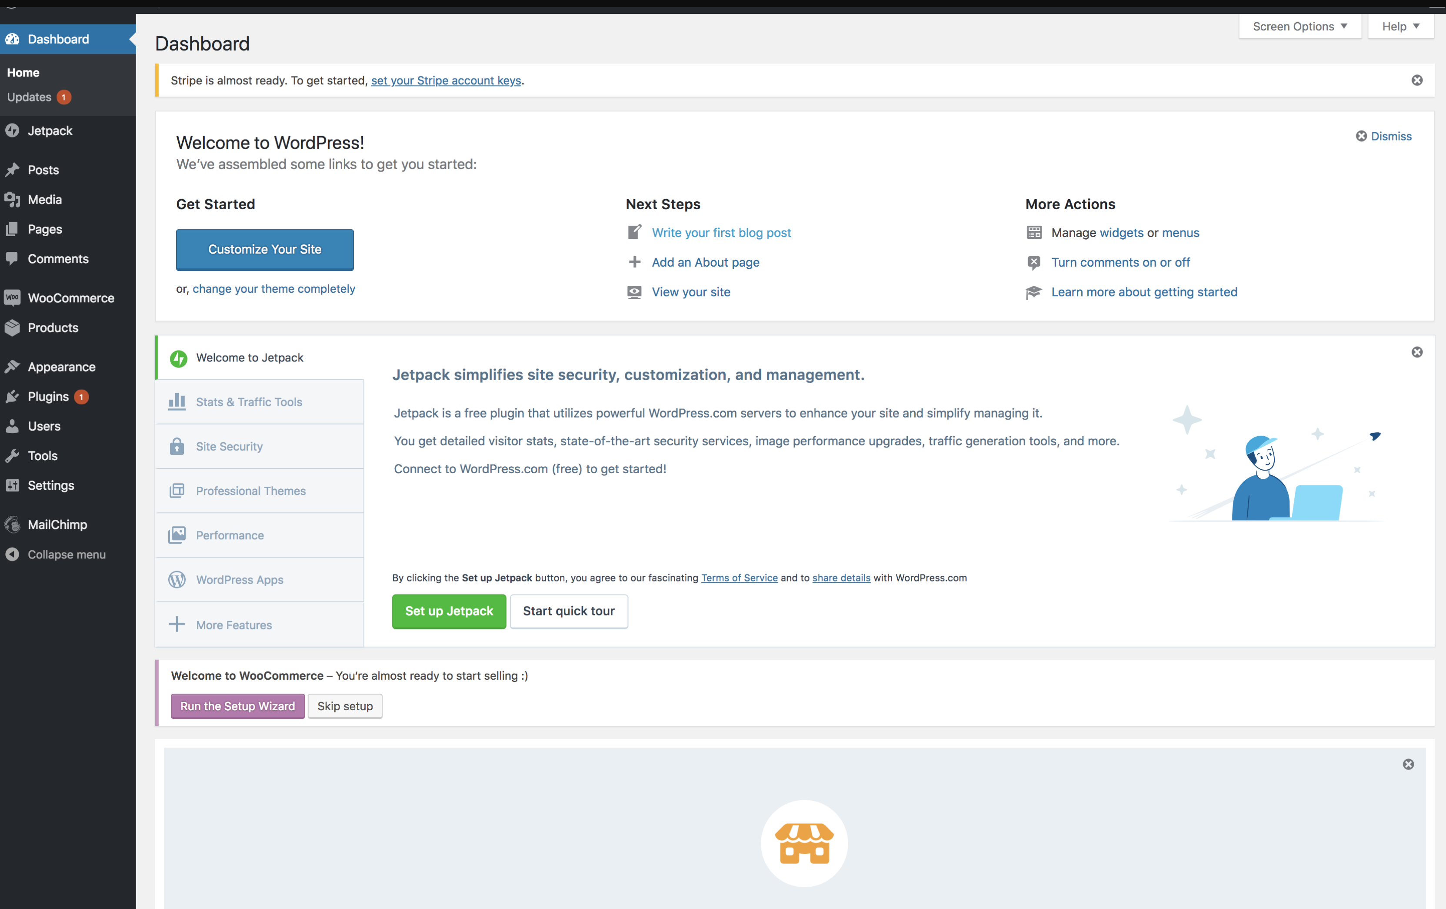Image resolution: width=1446 pixels, height=909 pixels.
Task: Open the Comments speech bubble icon
Action: click(13, 258)
